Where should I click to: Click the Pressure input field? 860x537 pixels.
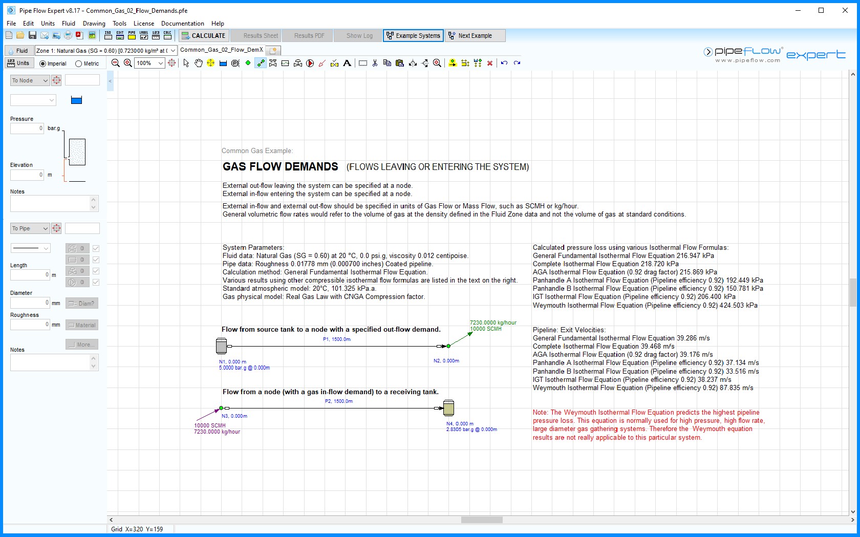27,128
